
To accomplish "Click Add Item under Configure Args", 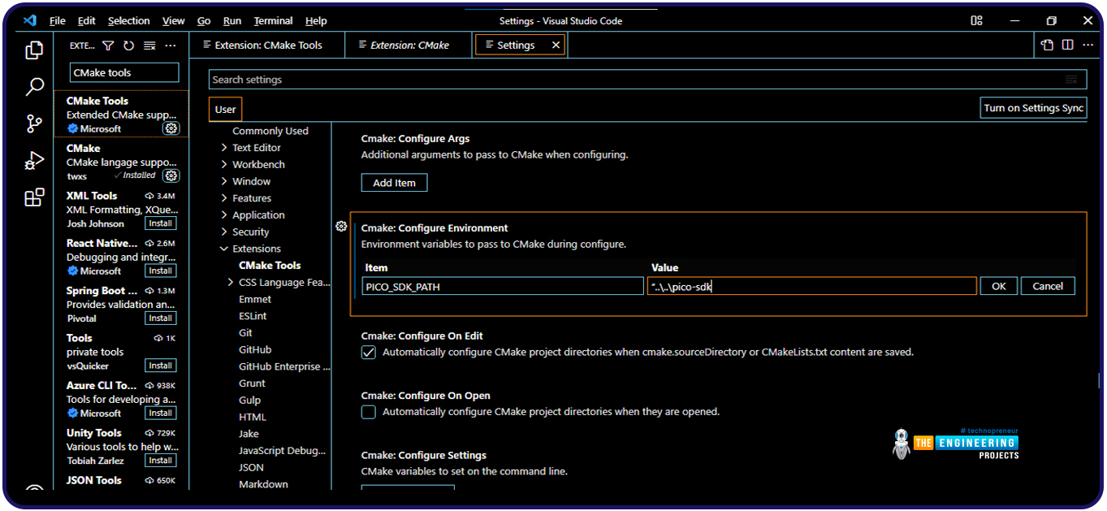I will point(394,183).
